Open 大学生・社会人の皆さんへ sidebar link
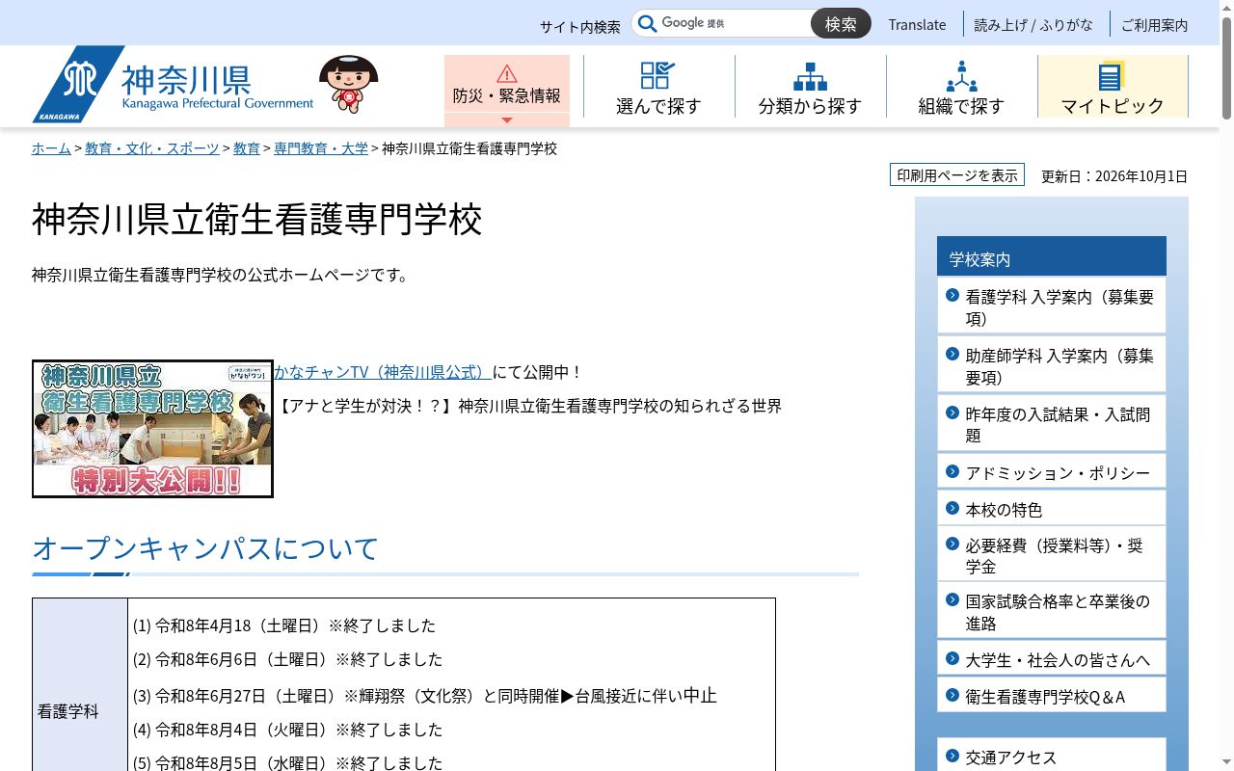 (1052, 659)
